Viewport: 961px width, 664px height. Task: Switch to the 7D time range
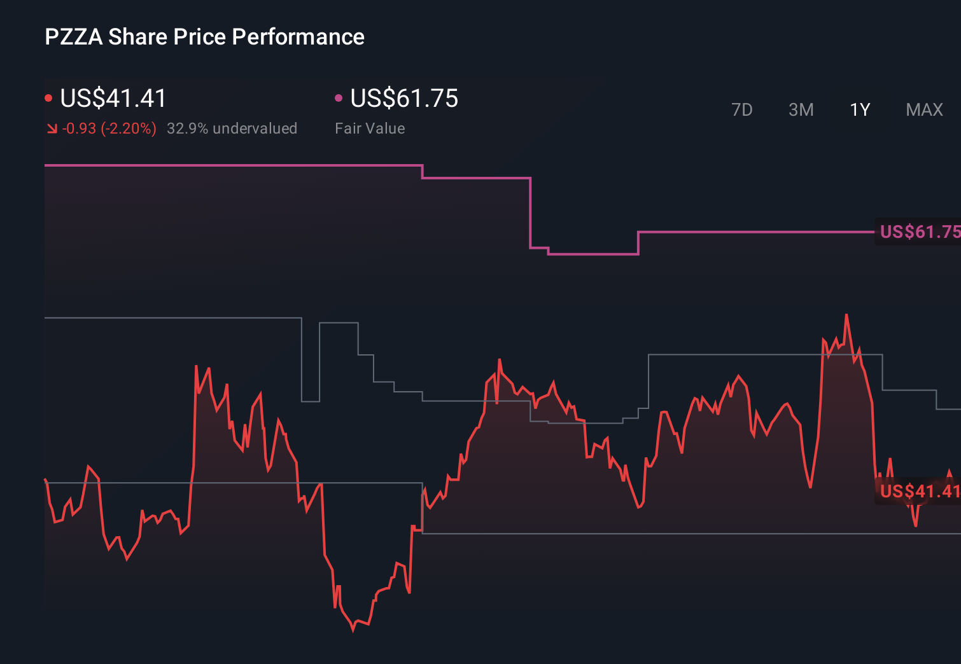click(743, 109)
